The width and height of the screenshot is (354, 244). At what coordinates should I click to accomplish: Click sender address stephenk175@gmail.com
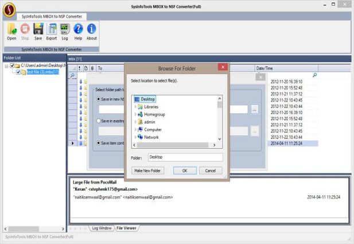point(113,189)
